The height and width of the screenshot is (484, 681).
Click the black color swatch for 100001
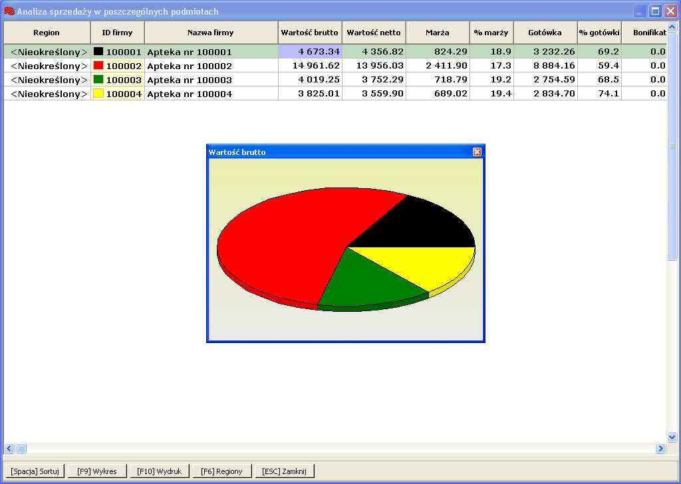point(98,52)
